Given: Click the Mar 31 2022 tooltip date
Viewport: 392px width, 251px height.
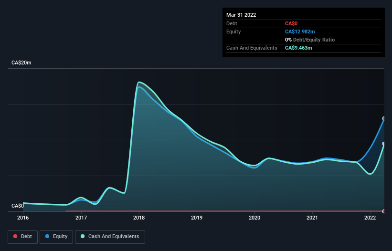Looking at the screenshot, I should click(x=241, y=15).
